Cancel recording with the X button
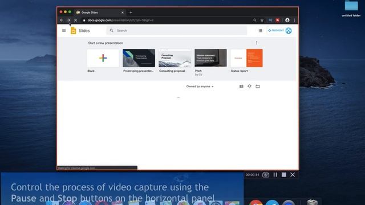365x205 pixels. [x=293, y=175]
